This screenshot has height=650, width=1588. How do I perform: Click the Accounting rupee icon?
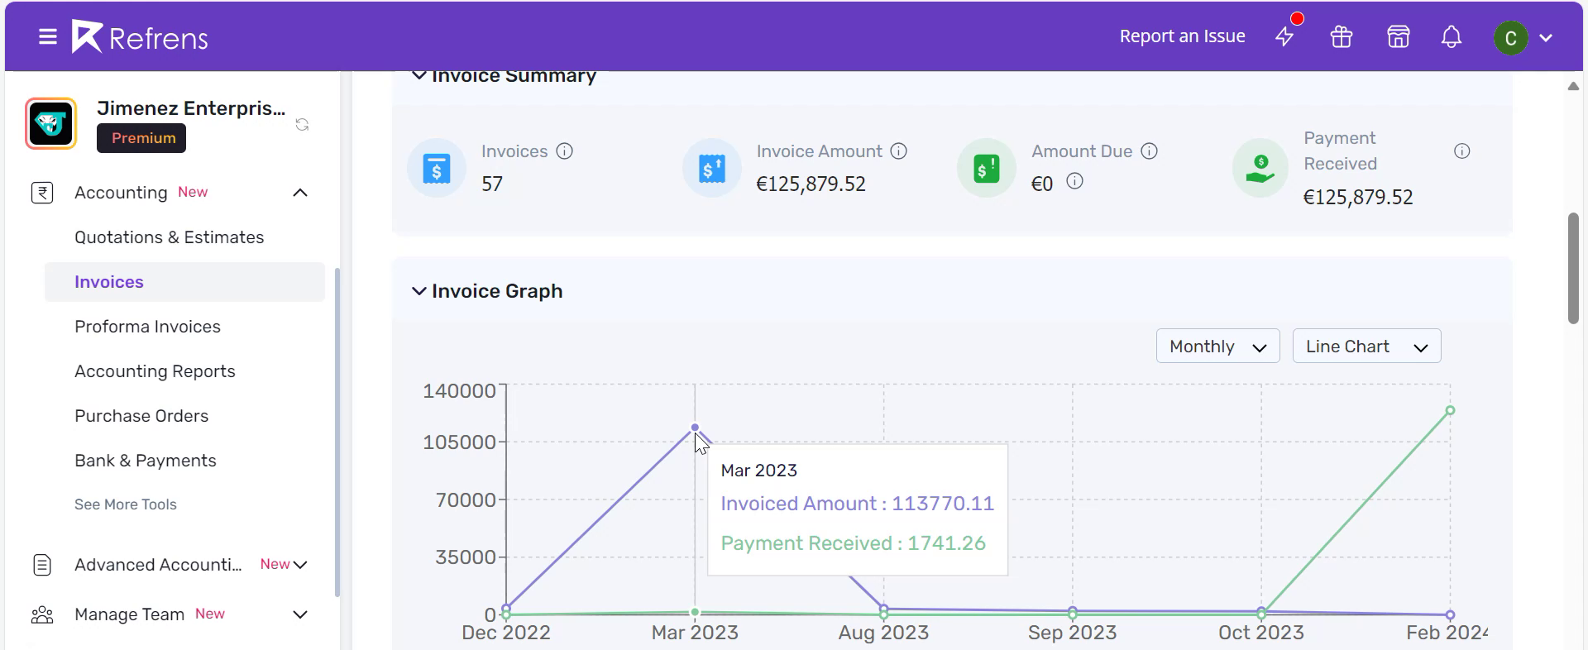coord(42,193)
